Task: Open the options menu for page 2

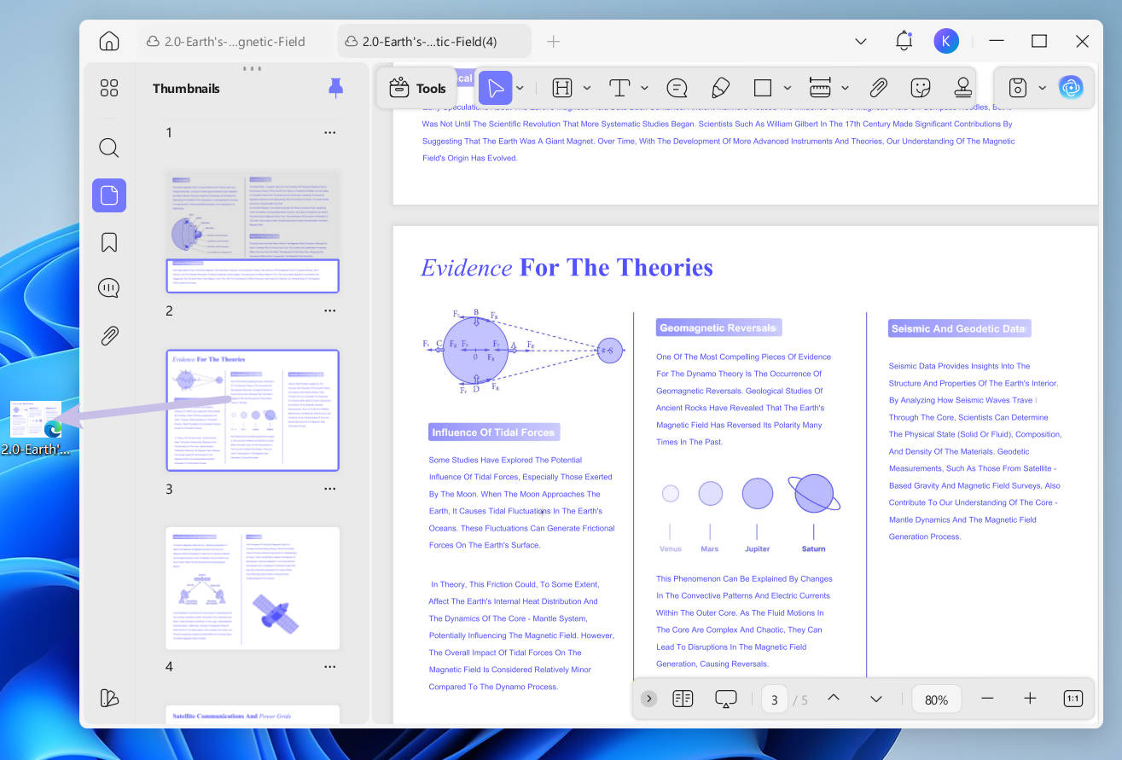Action: tap(330, 310)
